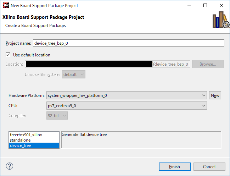The height and width of the screenshot is (176, 230).
Task: Select standalone in the OS list
Action: [34, 140]
